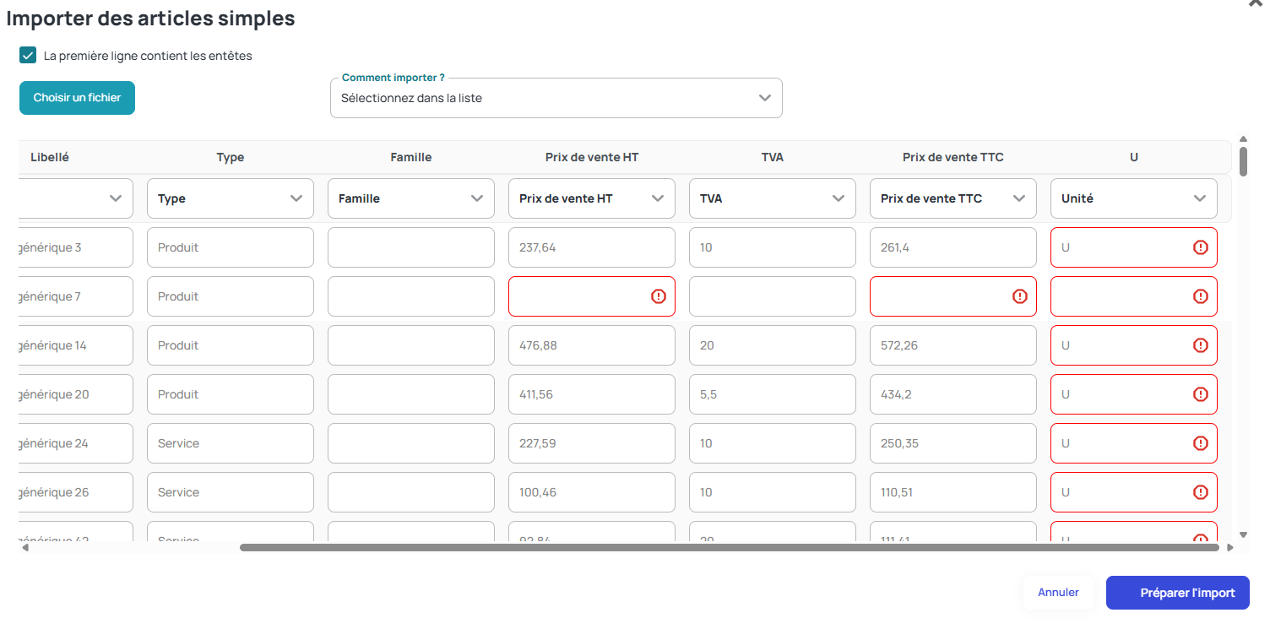Click the Unité error icon for générique 26
This screenshot has height=629, width=1270.
1200,492
